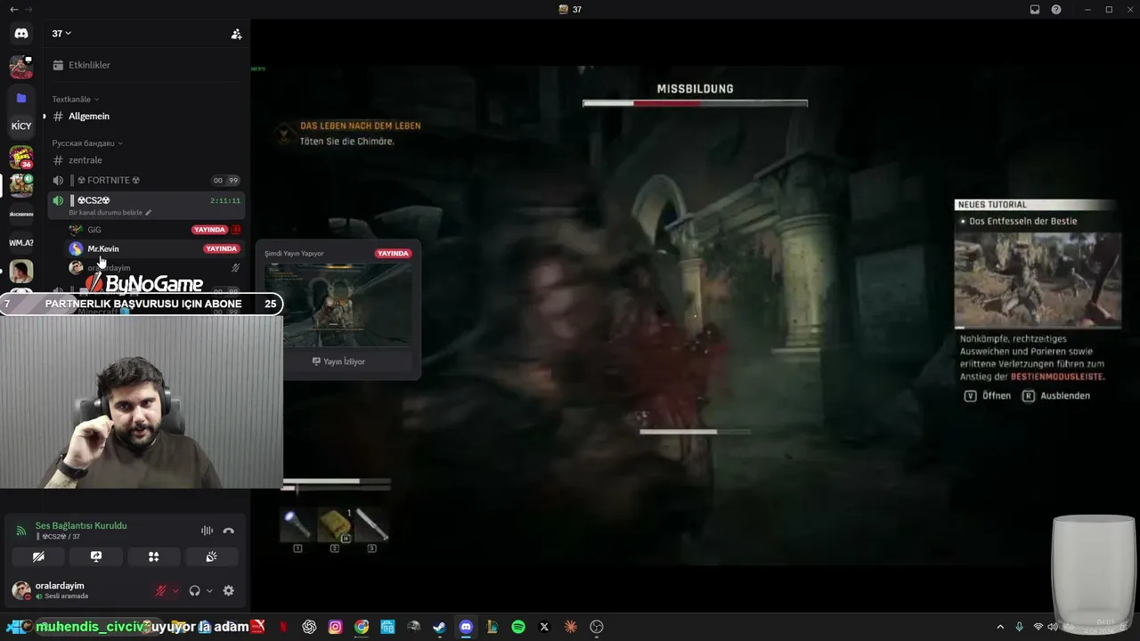This screenshot has width=1140, height=641.
Task: Open audio output options arrow
Action: (x=209, y=591)
